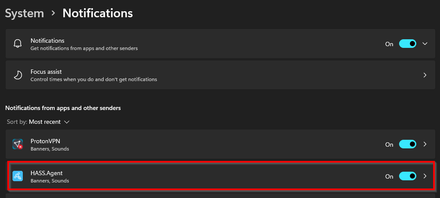Go back to System in breadcrumb

(25, 13)
